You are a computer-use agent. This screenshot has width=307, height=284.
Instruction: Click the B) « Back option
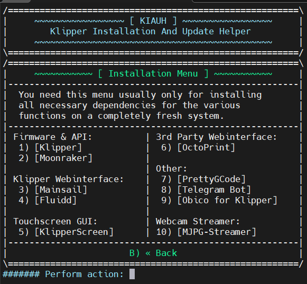click(x=153, y=253)
